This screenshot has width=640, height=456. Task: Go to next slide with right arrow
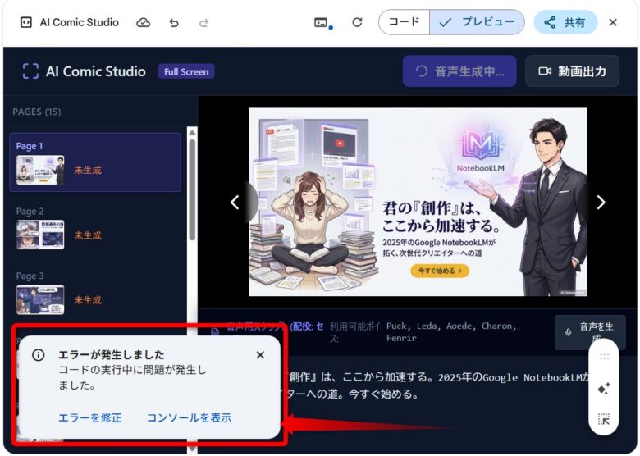point(601,203)
